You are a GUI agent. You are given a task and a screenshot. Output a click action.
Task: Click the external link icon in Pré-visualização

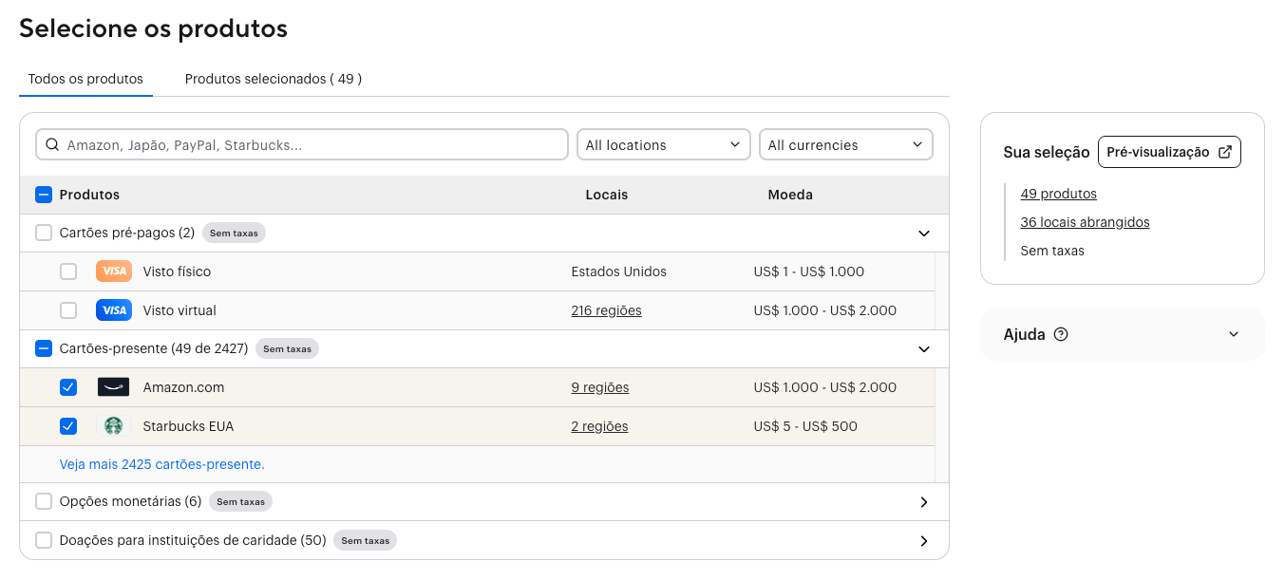click(1225, 152)
